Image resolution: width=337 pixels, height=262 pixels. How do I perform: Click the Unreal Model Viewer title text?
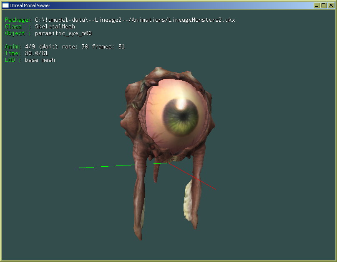(x=30, y=5)
